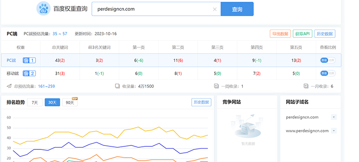Select the PC端 row link
Image resolution: width=359 pixels, height=162 pixels.
[x=11, y=60]
